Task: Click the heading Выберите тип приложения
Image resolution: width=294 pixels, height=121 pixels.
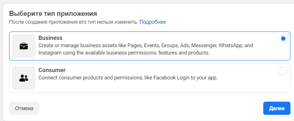Action: pos(53,13)
